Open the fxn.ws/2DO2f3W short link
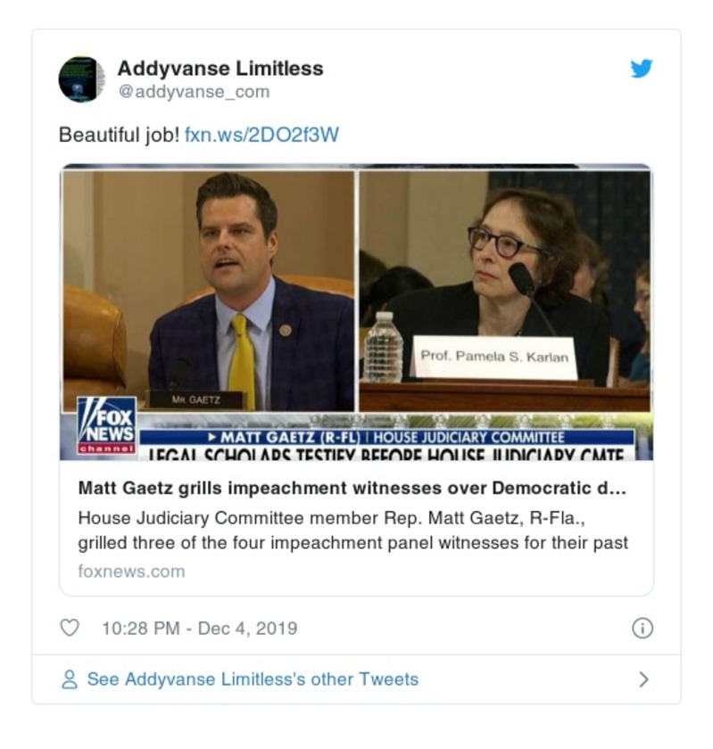 coord(261,135)
